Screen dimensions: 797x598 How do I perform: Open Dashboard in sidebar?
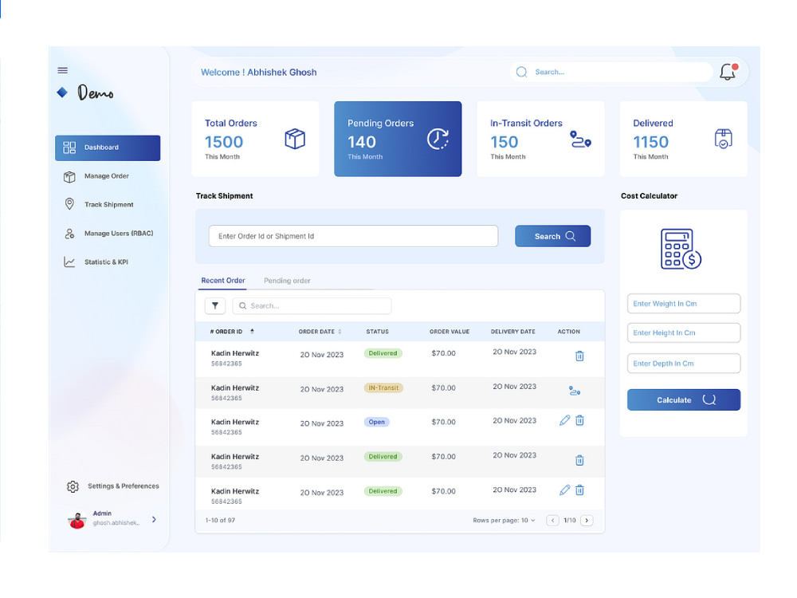pos(108,148)
